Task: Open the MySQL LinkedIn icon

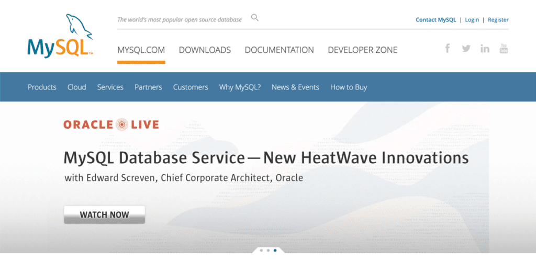Action: pyautogui.click(x=485, y=49)
